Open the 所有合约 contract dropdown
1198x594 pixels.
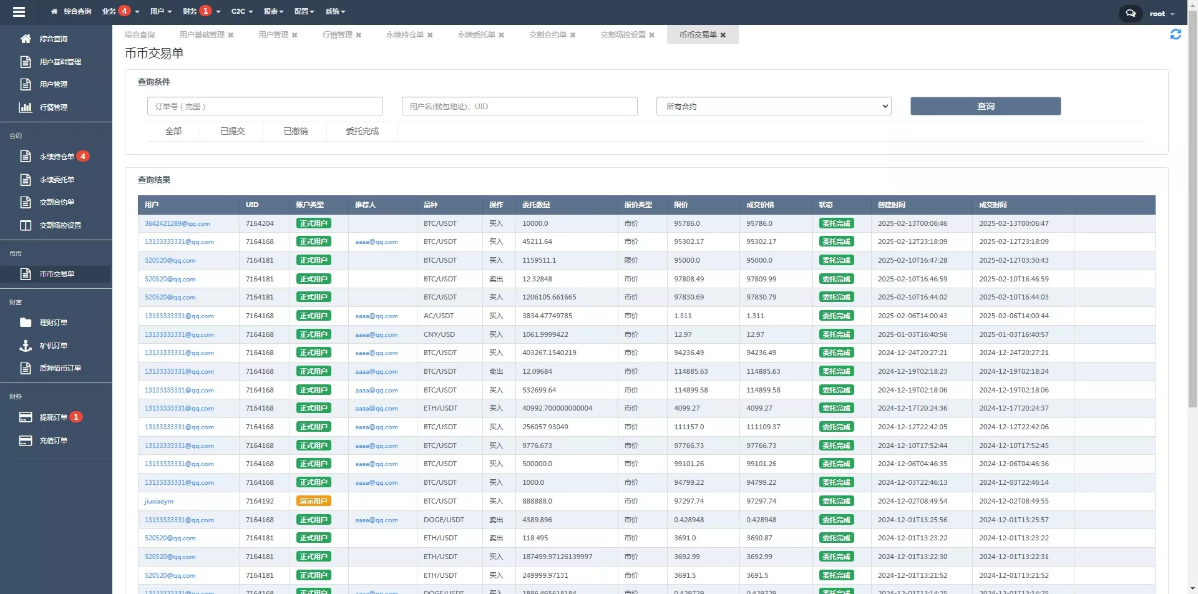click(x=773, y=106)
